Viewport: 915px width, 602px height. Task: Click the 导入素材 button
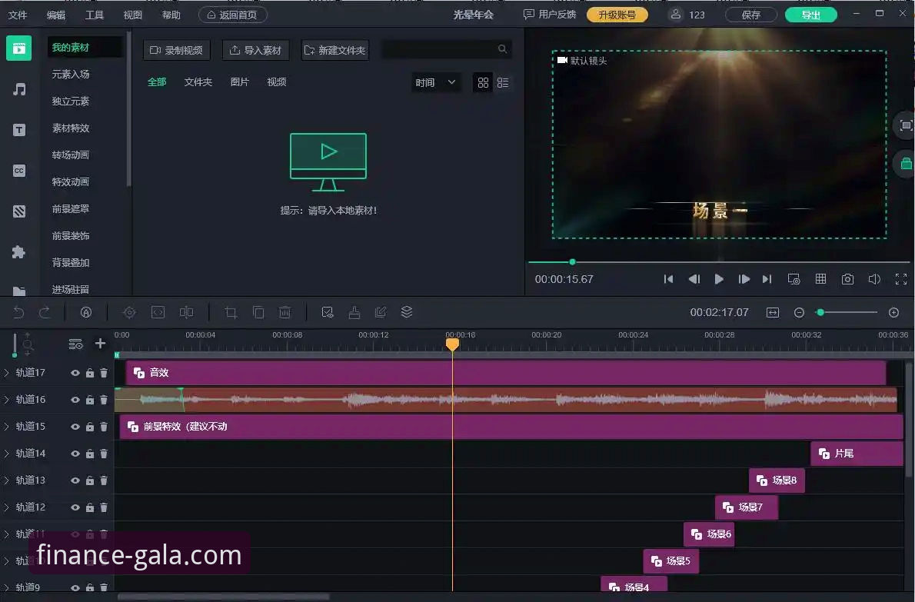click(x=255, y=50)
